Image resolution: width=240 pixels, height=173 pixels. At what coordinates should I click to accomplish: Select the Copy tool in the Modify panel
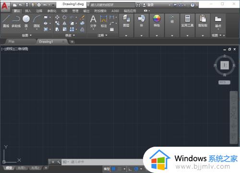(x=57, y=23)
